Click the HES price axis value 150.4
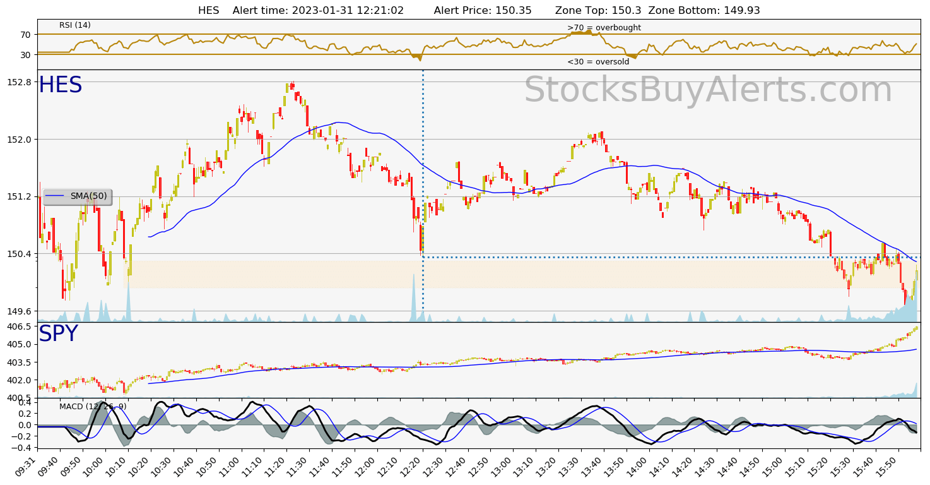Viewport: 930px width, 485px height. click(x=18, y=254)
